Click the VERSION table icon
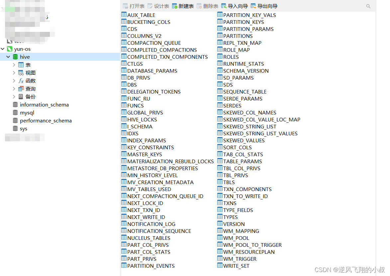Viewport: 390px width, 276px height. [x=220, y=224]
